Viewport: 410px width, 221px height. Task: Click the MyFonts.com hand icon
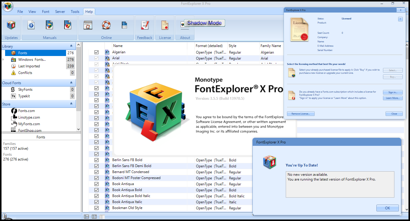[x=14, y=124]
